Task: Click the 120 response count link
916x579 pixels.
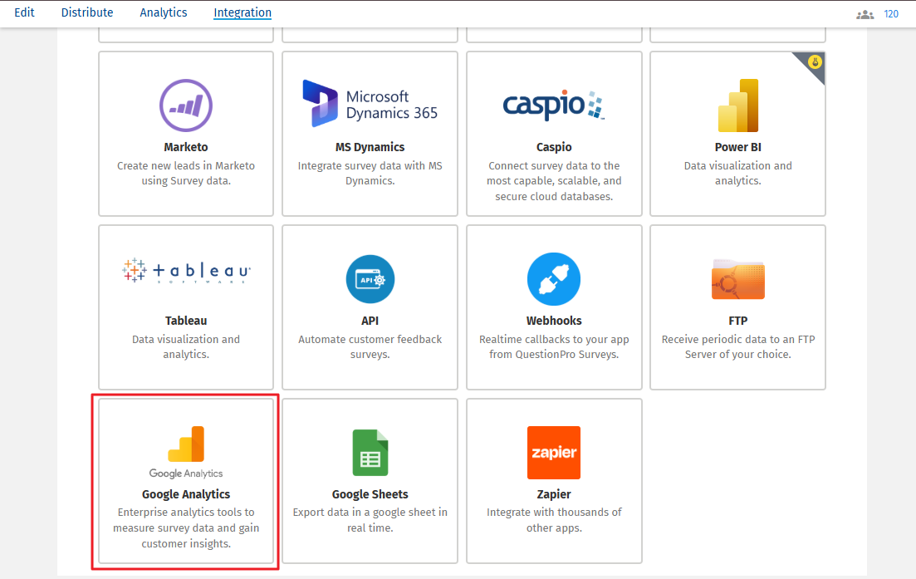Action: click(891, 14)
